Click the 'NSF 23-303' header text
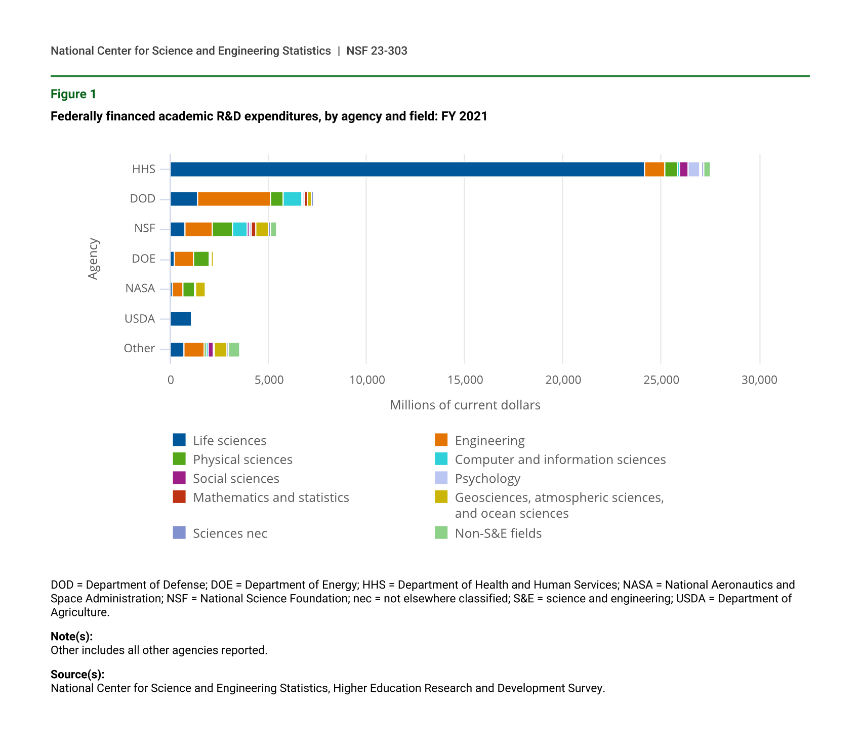The height and width of the screenshot is (750, 860). [377, 51]
